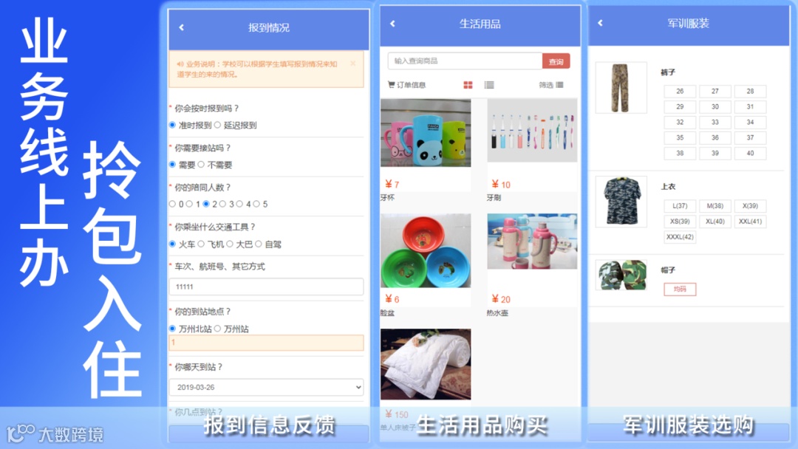Select top size XXL(41)
798x449 pixels.
750,222
